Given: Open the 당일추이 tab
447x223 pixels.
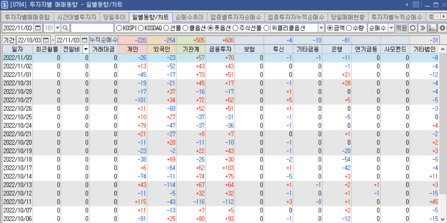Looking at the screenshot, I should pos(114,17).
